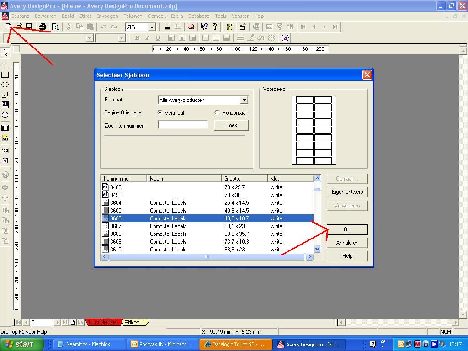468x351 pixels.
Task: Click the Print icon in toolbar
Action: pyautogui.click(x=43, y=27)
